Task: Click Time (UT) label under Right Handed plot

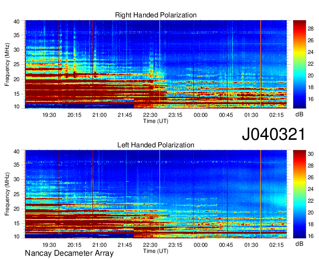Action: [x=156, y=121]
